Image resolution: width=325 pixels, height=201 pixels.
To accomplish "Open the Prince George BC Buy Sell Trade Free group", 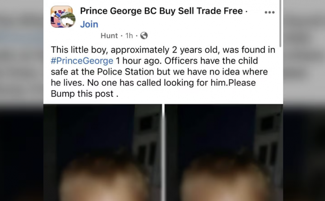I will pyautogui.click(x=161, y=11).
